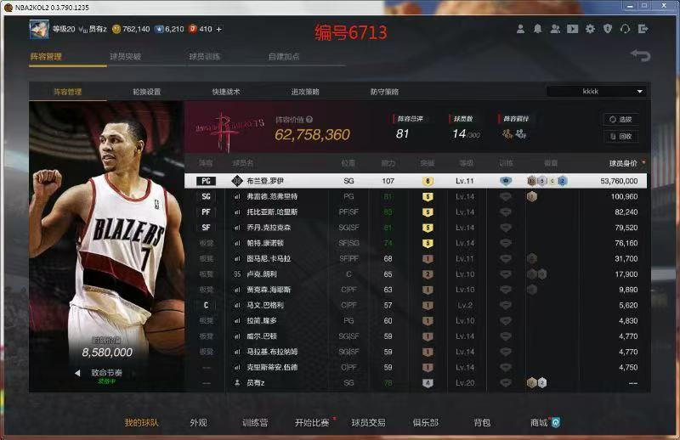Click the help icon next to 阵容价值
The height and width of the screenshot is (440, 680).
point(309,120)
